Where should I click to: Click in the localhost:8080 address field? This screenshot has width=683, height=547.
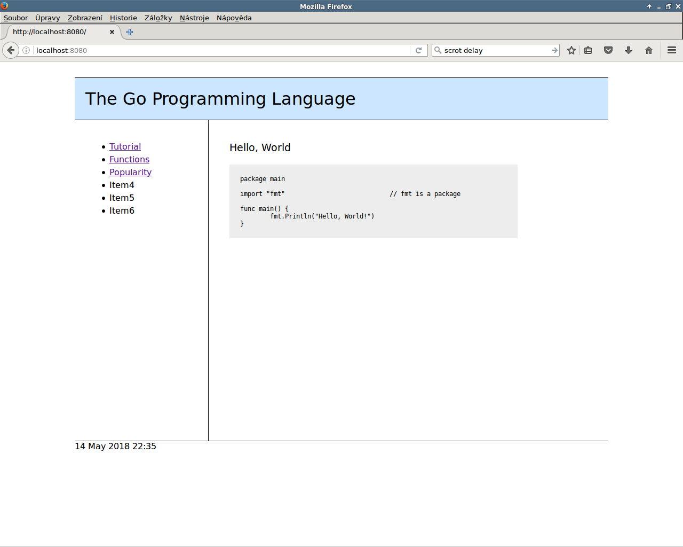(213, 50)
